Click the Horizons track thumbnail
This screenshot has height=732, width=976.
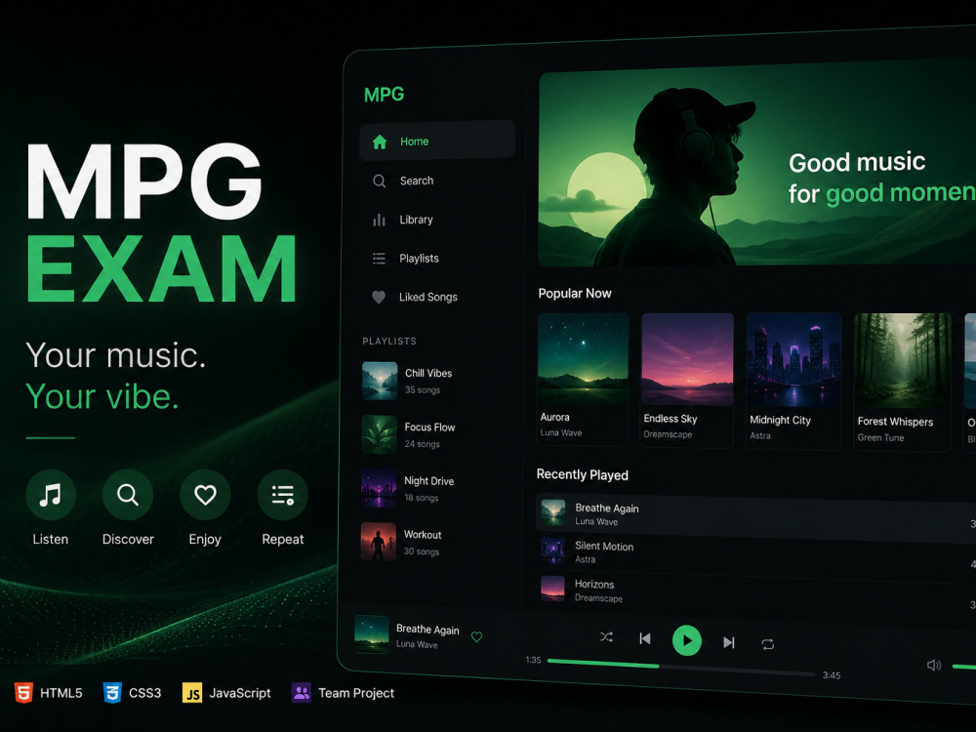click(552, 589)
